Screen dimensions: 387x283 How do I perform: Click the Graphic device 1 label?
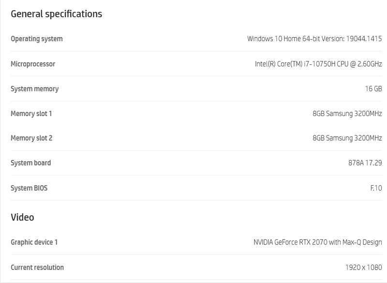34,242
